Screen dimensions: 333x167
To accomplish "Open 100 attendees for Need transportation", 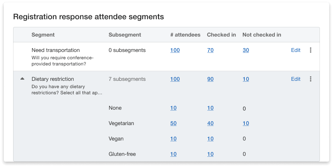I will [x=175, y=50].
